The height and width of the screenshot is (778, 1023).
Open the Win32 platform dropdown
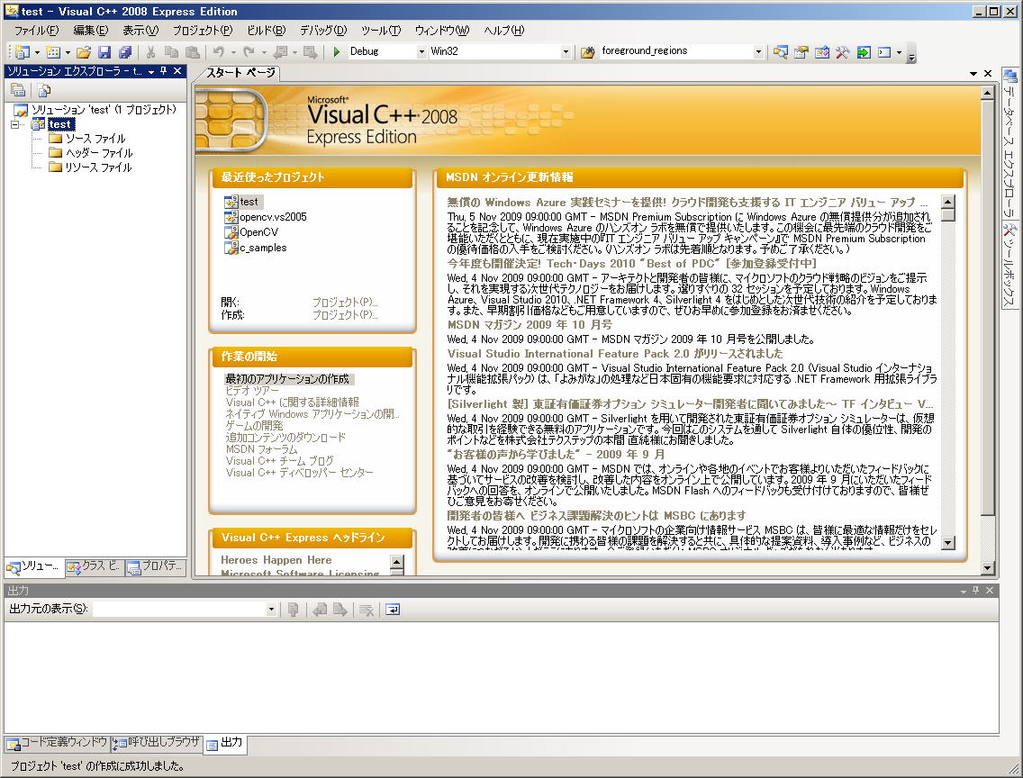(566, 51)
